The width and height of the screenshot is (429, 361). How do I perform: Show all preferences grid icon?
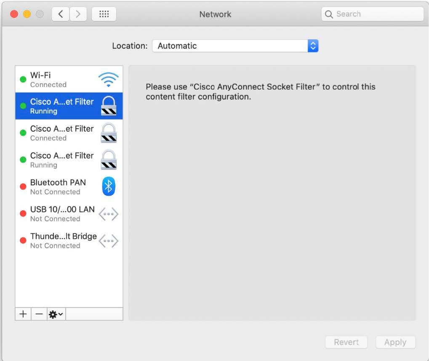coord(104,14)
